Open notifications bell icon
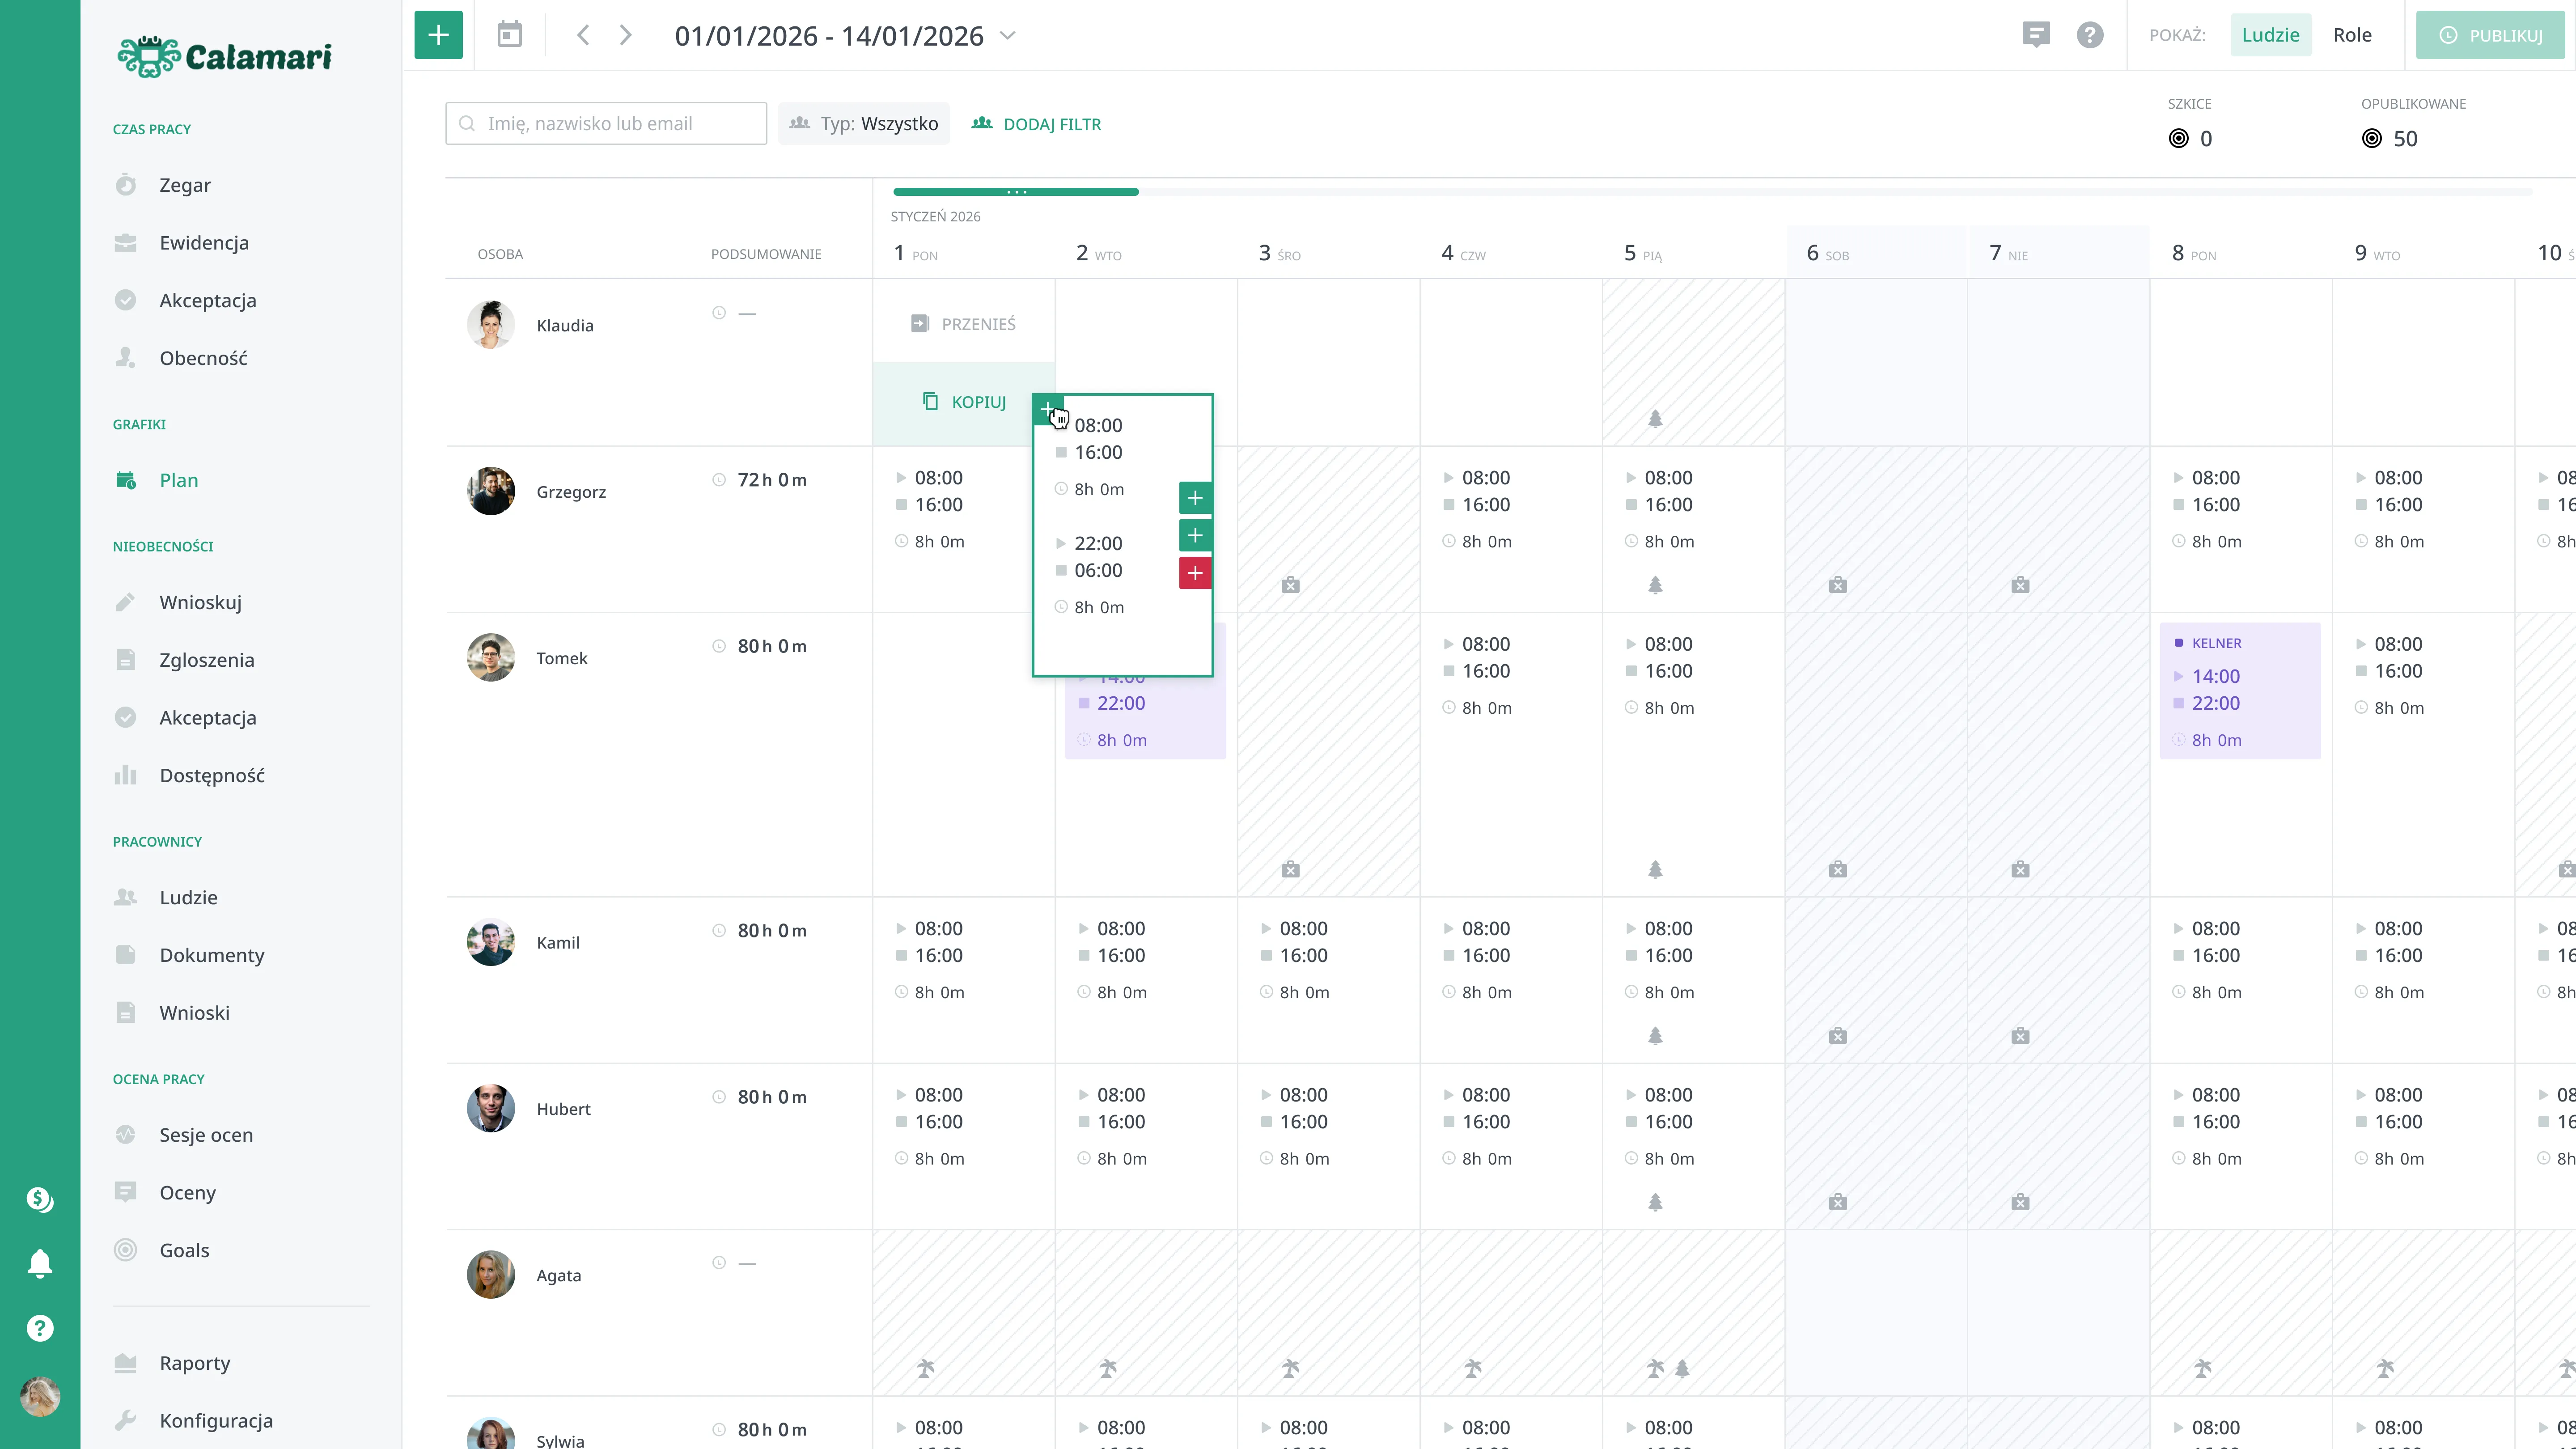Screen dimensions: 2576x1449 40,1263
